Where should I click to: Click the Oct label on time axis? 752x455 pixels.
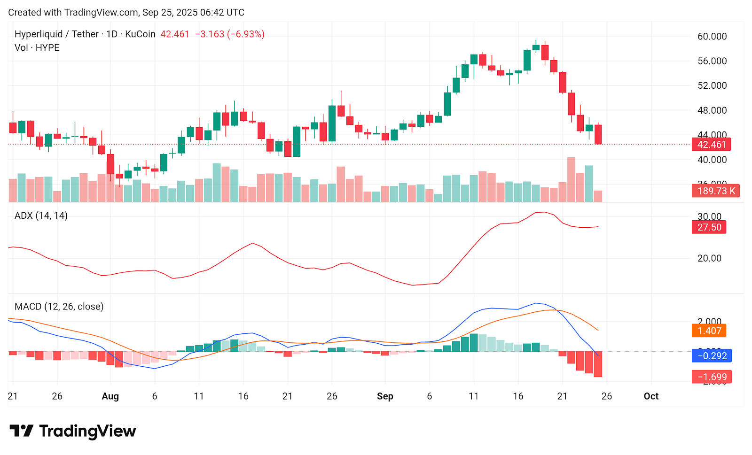coord(651,396)
